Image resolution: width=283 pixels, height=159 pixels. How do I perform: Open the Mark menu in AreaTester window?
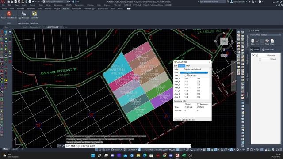point(188,66)
